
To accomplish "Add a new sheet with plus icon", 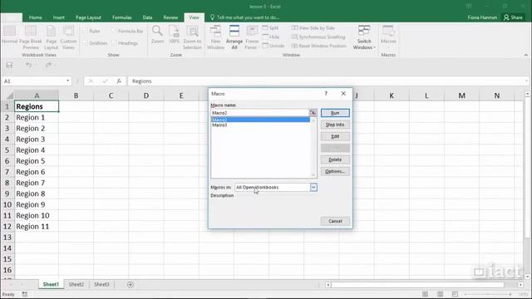I will (131, 284).
